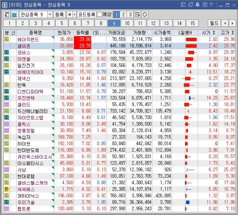Switch to watchlist tab 8
The width and height of the screenshot is (238, 215).
[101, 23]
